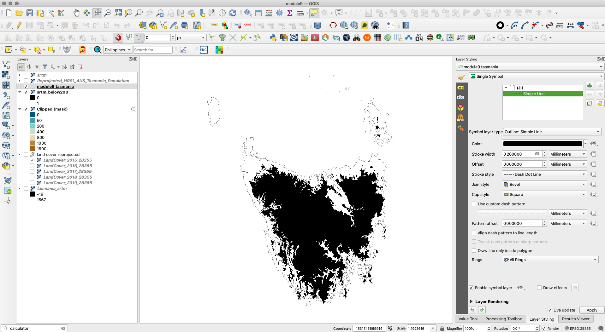The width and height of the screenshot is (605, 332).
Task: Toggle Live update checkbox
Action: [550, 310]
